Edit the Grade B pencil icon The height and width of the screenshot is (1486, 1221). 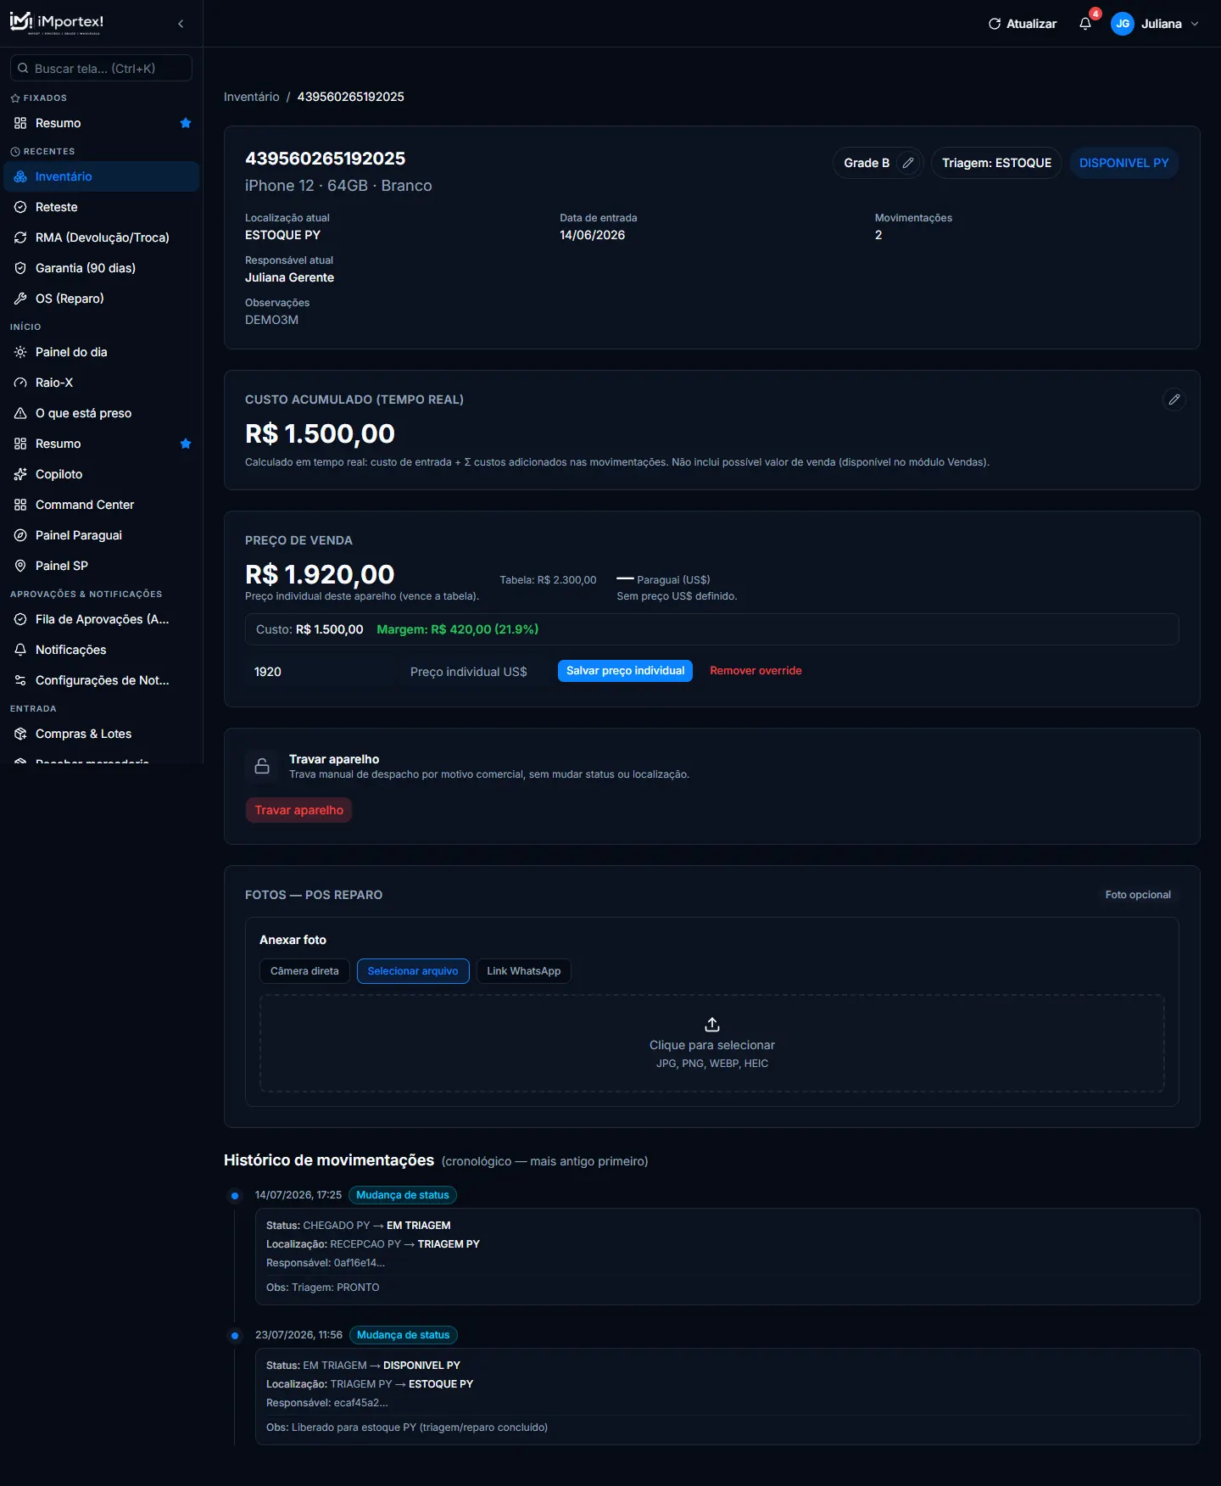tap(908, 163)
